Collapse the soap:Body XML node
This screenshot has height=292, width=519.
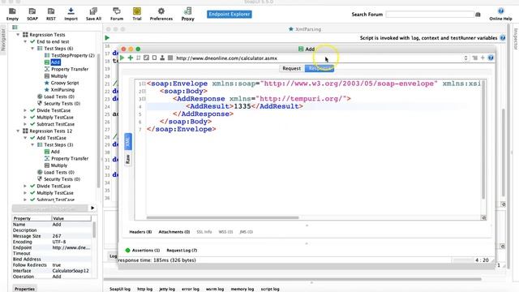point(144,92)
